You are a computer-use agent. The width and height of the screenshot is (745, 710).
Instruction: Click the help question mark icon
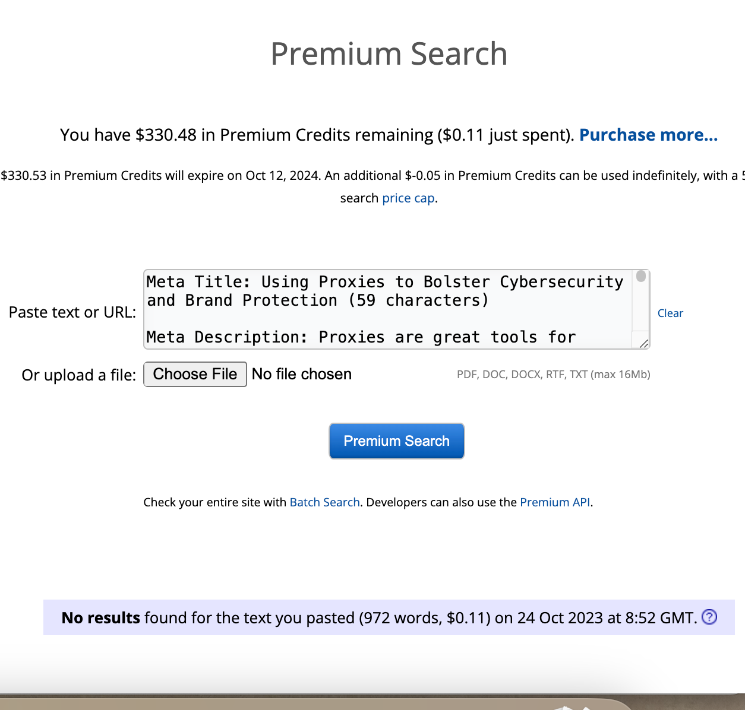point(709,617)
